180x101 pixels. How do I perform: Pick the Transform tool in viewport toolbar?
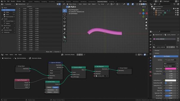65,29
